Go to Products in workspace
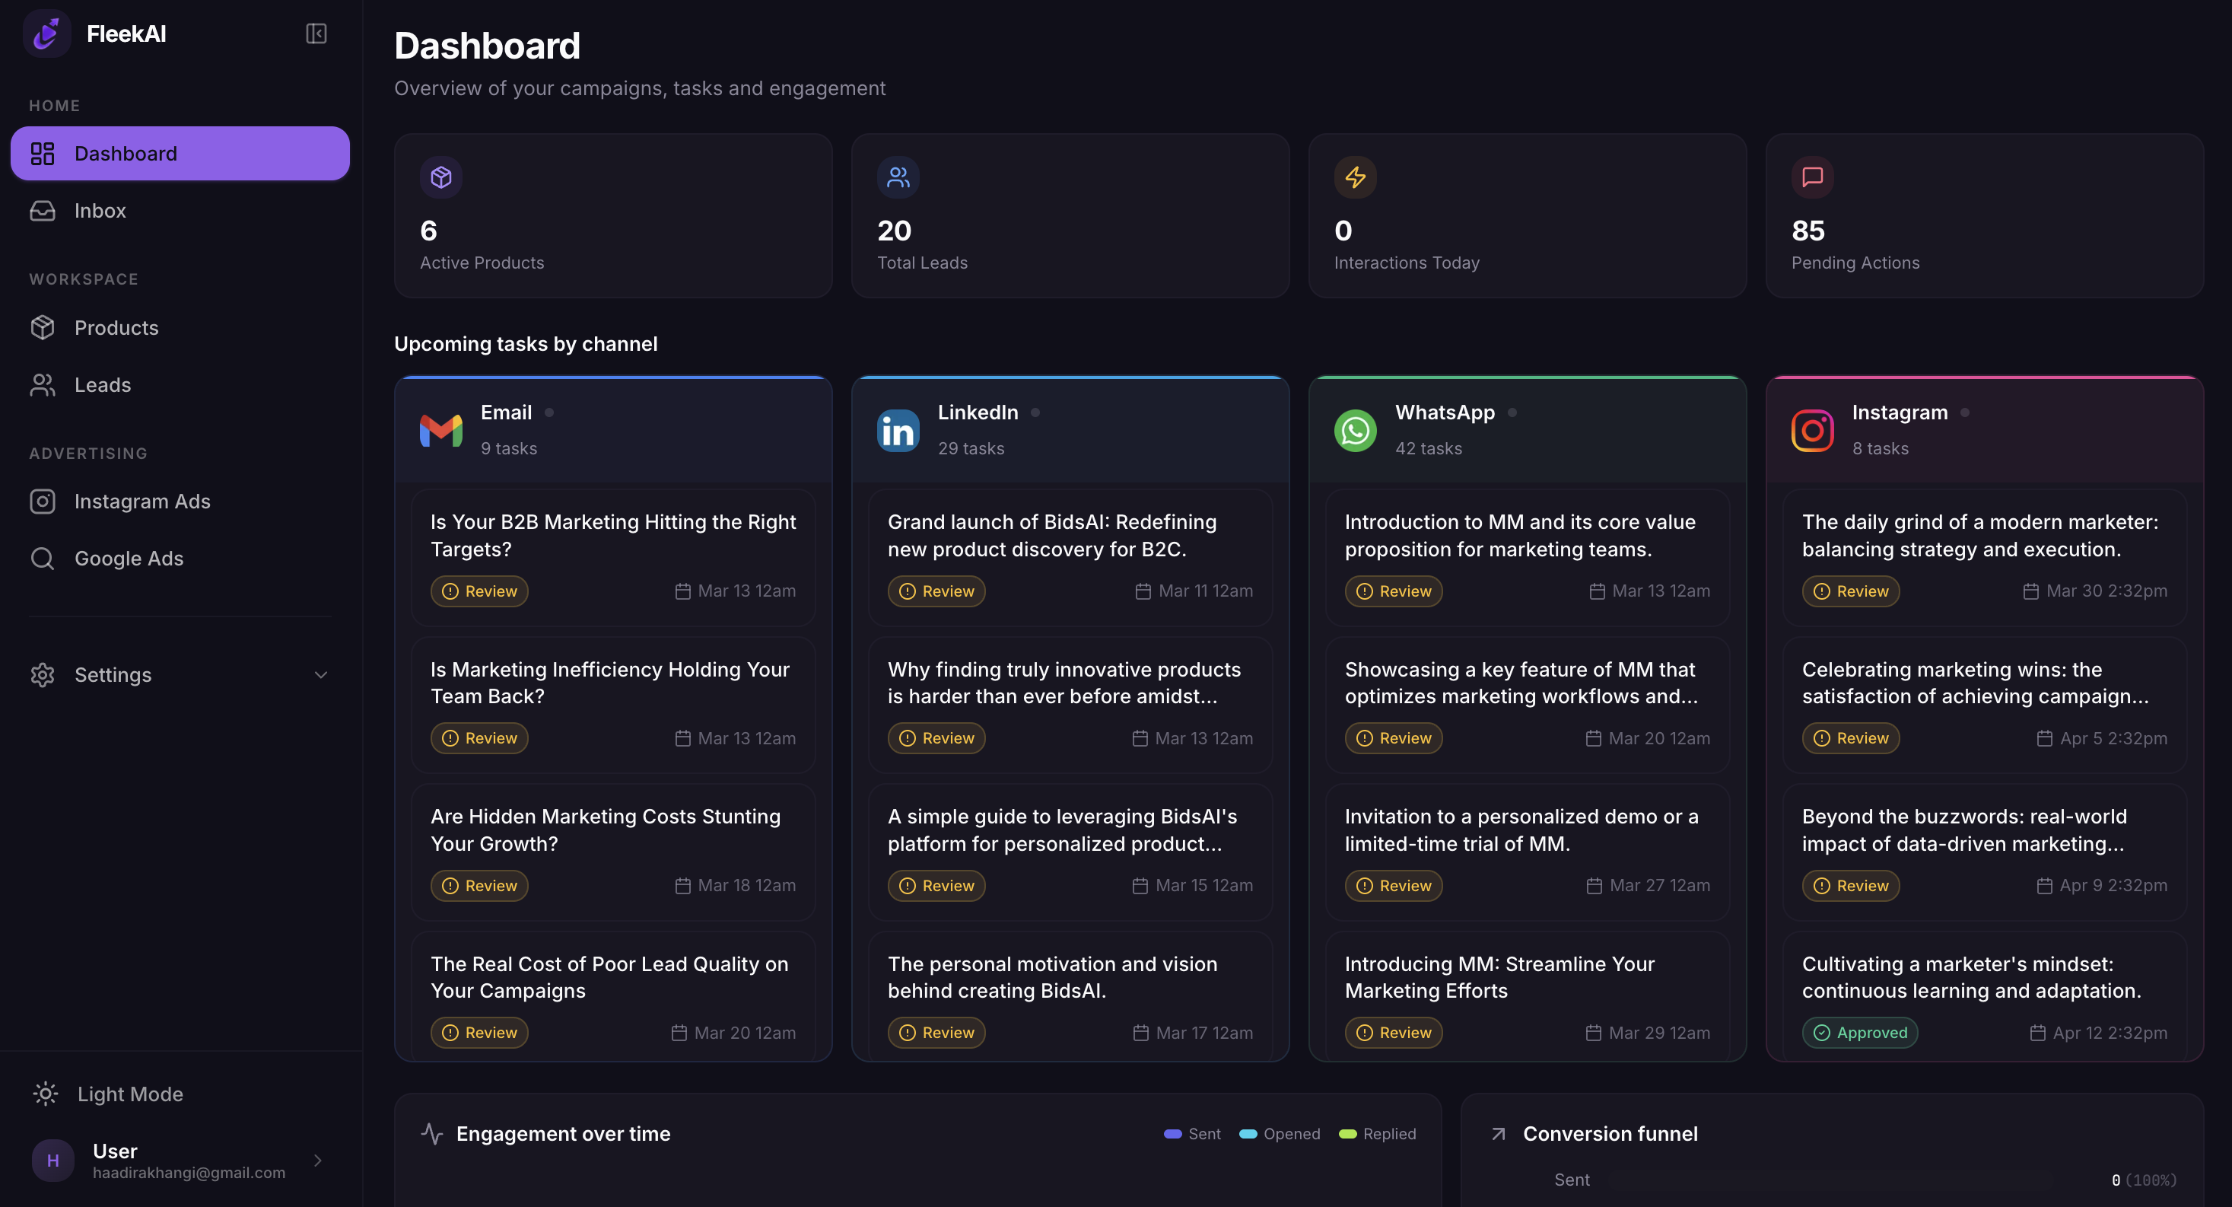 (x=180, y=328)
